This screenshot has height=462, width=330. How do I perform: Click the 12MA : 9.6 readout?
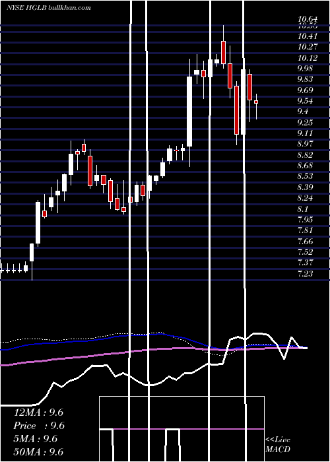pos(38,412)
